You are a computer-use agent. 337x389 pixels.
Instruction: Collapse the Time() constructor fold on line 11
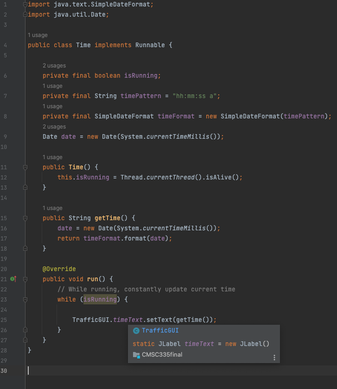click(25, 167)
